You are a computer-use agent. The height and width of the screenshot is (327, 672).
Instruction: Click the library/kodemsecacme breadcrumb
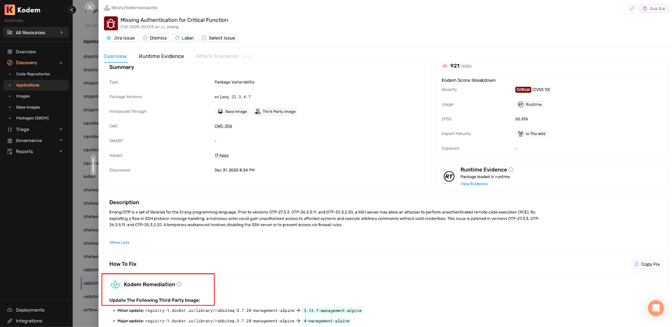134,8
